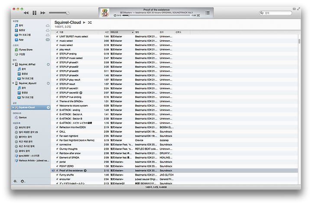312x205 pixels.
Task: Click the speaker icon on the playing row
Action: point(53,171)
